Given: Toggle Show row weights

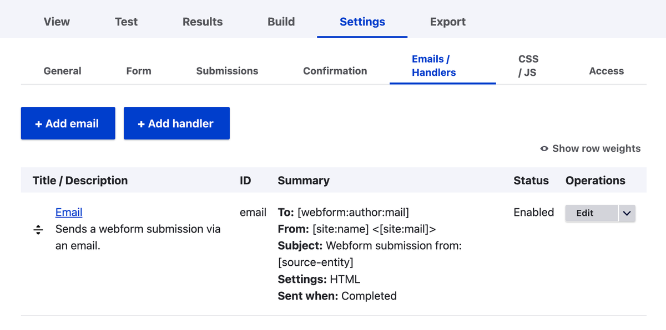Looking at the screenshot, I should 591,148.
